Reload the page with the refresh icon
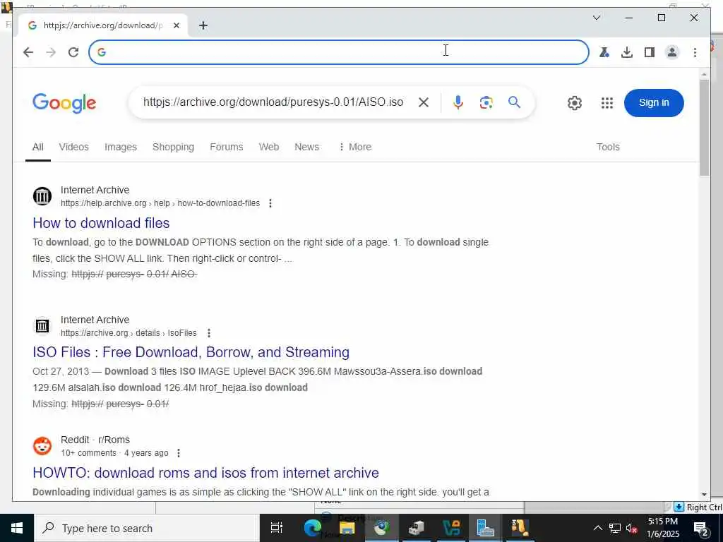 pos(73,52)
